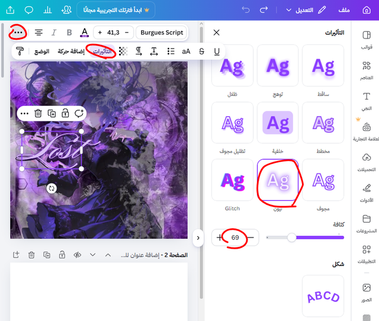Open the brand kit sidebar tab
379x321 pixels.
click(367, 131)
